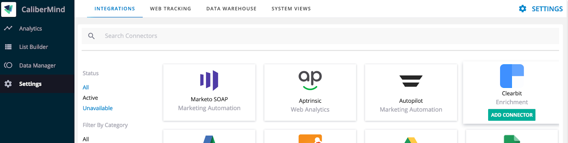Click the Add Connector button for Clearbit
Viewport: 568px width, 143px height.
pyautogui.click(x=512, y=115)
